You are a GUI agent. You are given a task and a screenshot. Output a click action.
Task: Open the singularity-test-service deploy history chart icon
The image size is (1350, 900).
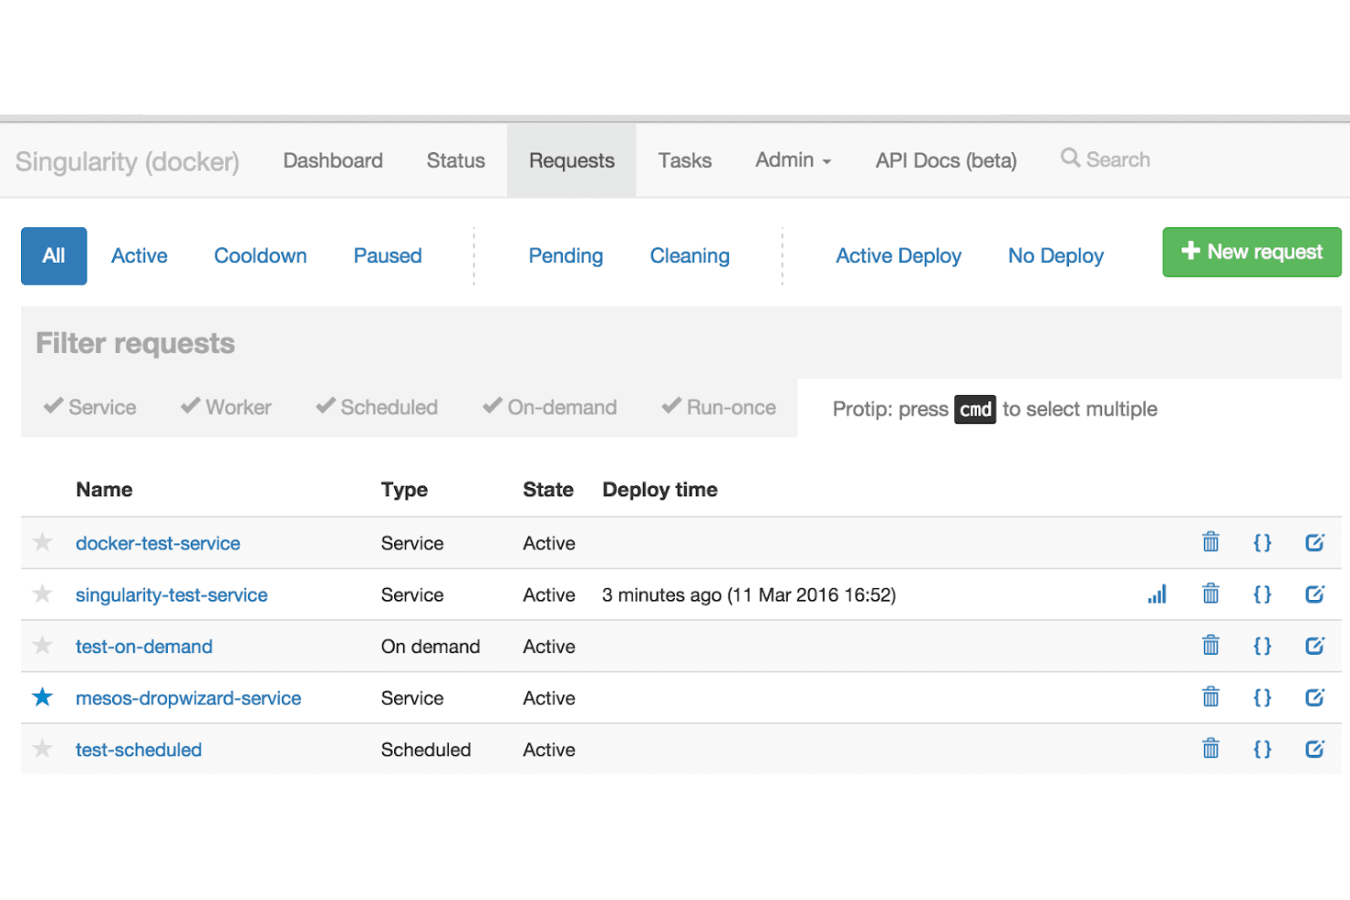click(x=1157, y=595)
